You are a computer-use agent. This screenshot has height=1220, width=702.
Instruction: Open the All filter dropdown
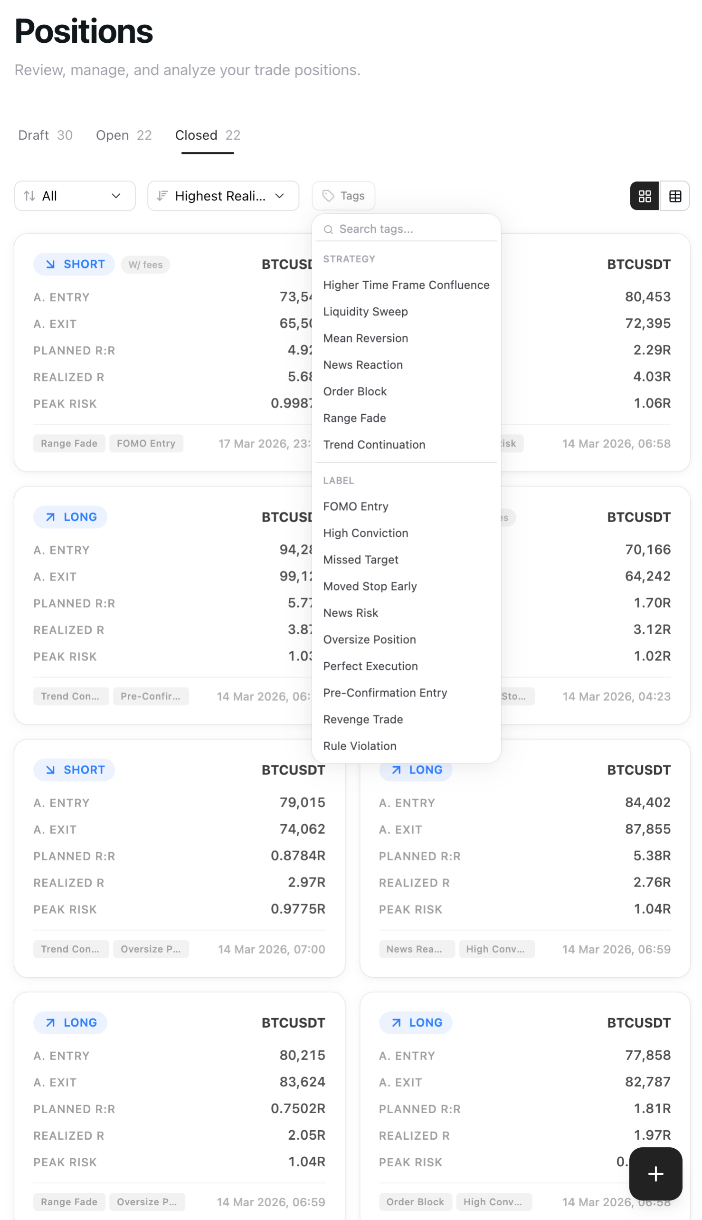click(75, 196)
